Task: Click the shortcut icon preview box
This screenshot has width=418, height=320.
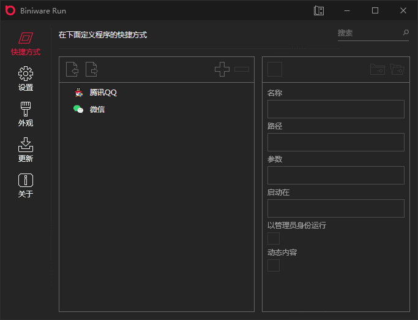Action: click(275, 69)
